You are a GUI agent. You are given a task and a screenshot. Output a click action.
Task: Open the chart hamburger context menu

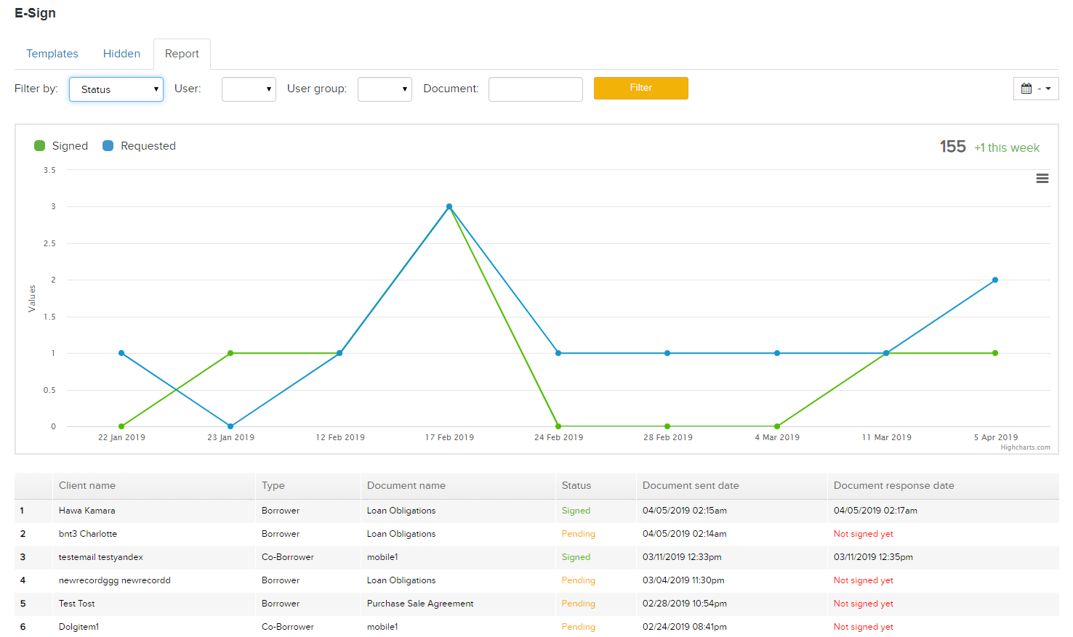[x=1042, y=179]
